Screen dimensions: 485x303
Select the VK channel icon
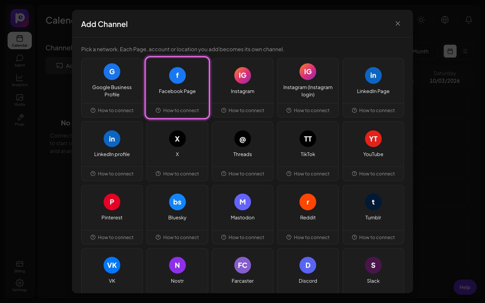(112, 265)
